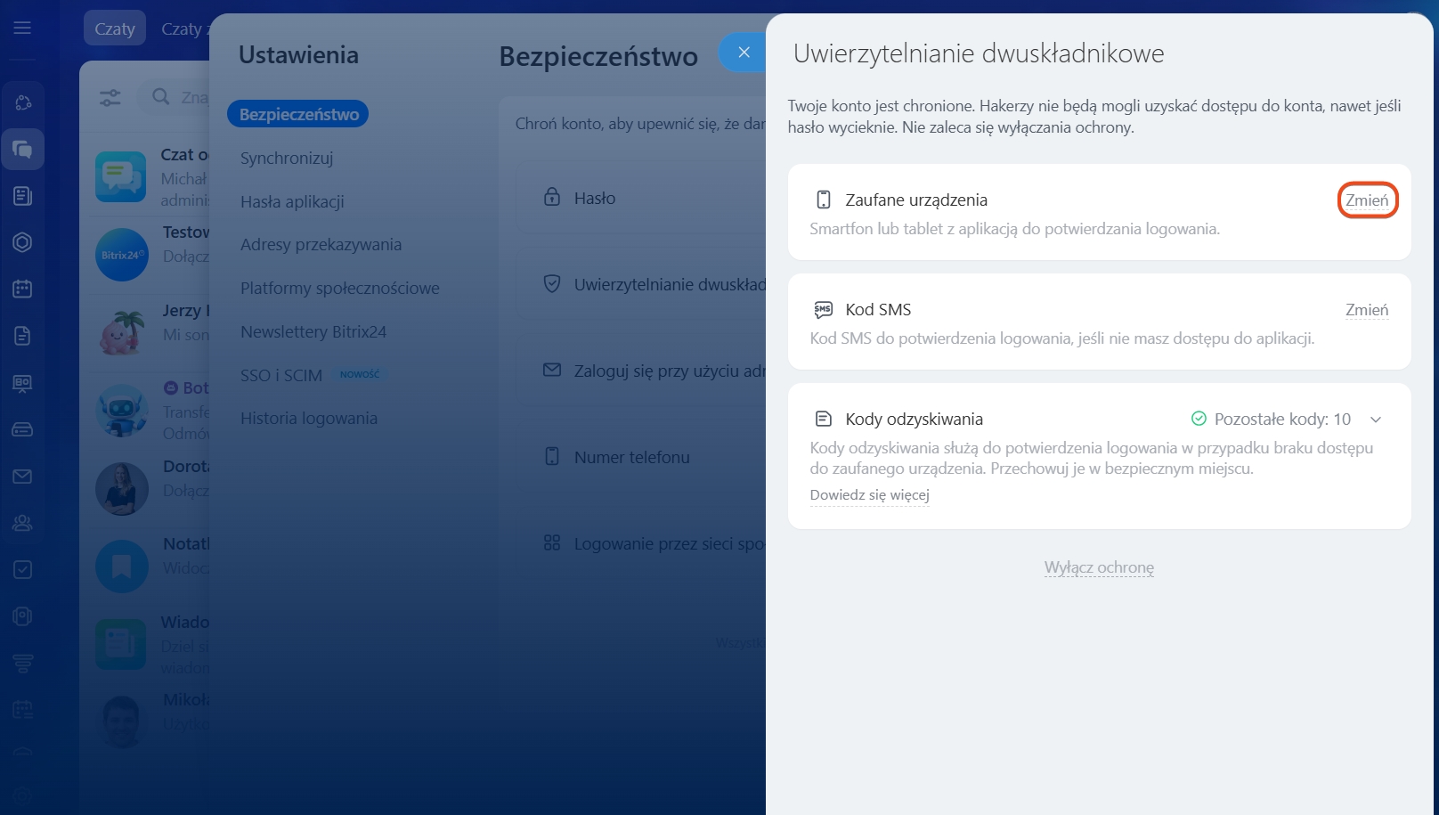Click Zmień for Zaufane urządzenia
This screenshot has height=815, width=1439.
(1367, 200)
